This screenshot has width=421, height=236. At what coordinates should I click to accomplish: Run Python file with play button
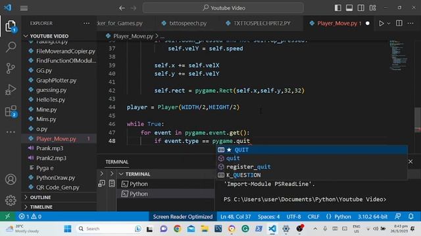[381, 24]
